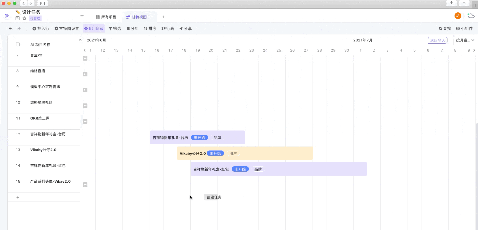This screenshot has height=230, width=478.
Task: Click the 可管理 permission tag
Action: (35, 18)
